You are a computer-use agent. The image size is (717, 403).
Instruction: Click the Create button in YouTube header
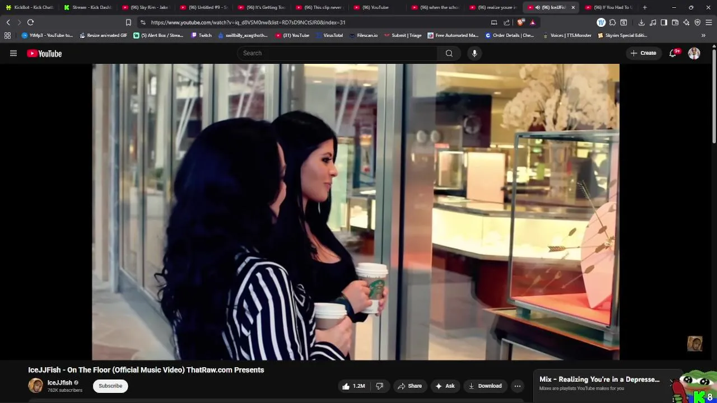click(643, 53)
